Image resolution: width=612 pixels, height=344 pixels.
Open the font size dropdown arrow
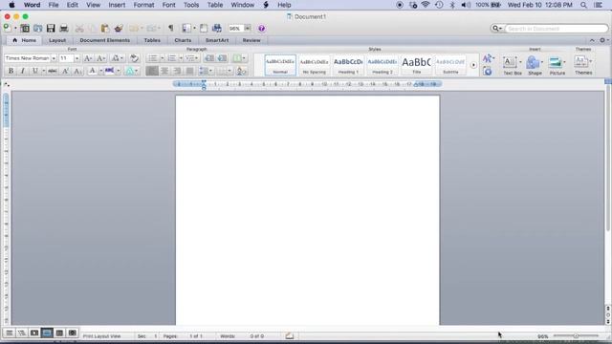pyautogui.click(x=76, y=58)
